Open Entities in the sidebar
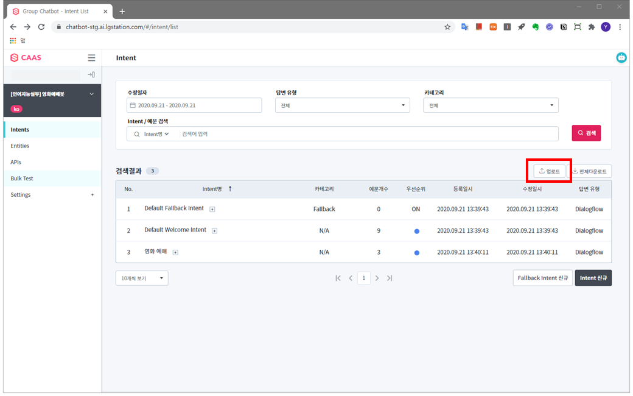 pyautogui.click(x=20, y=146)
